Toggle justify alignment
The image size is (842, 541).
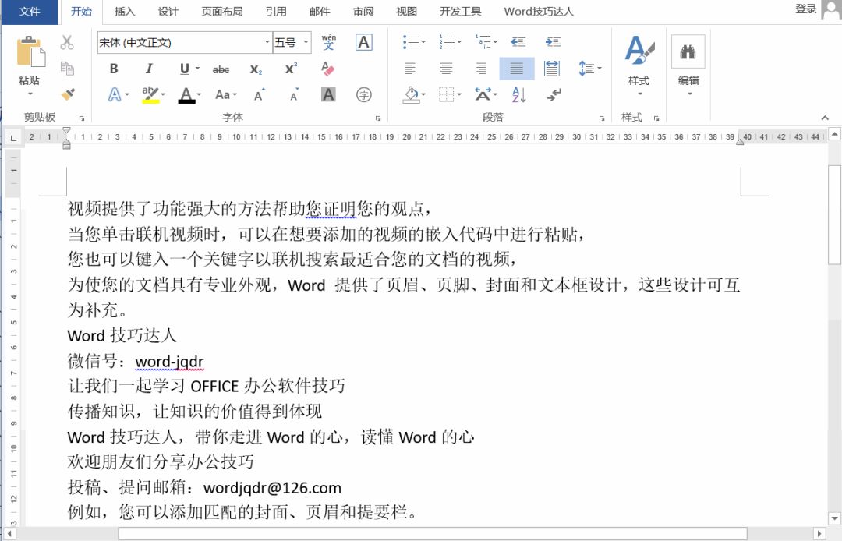517,68
